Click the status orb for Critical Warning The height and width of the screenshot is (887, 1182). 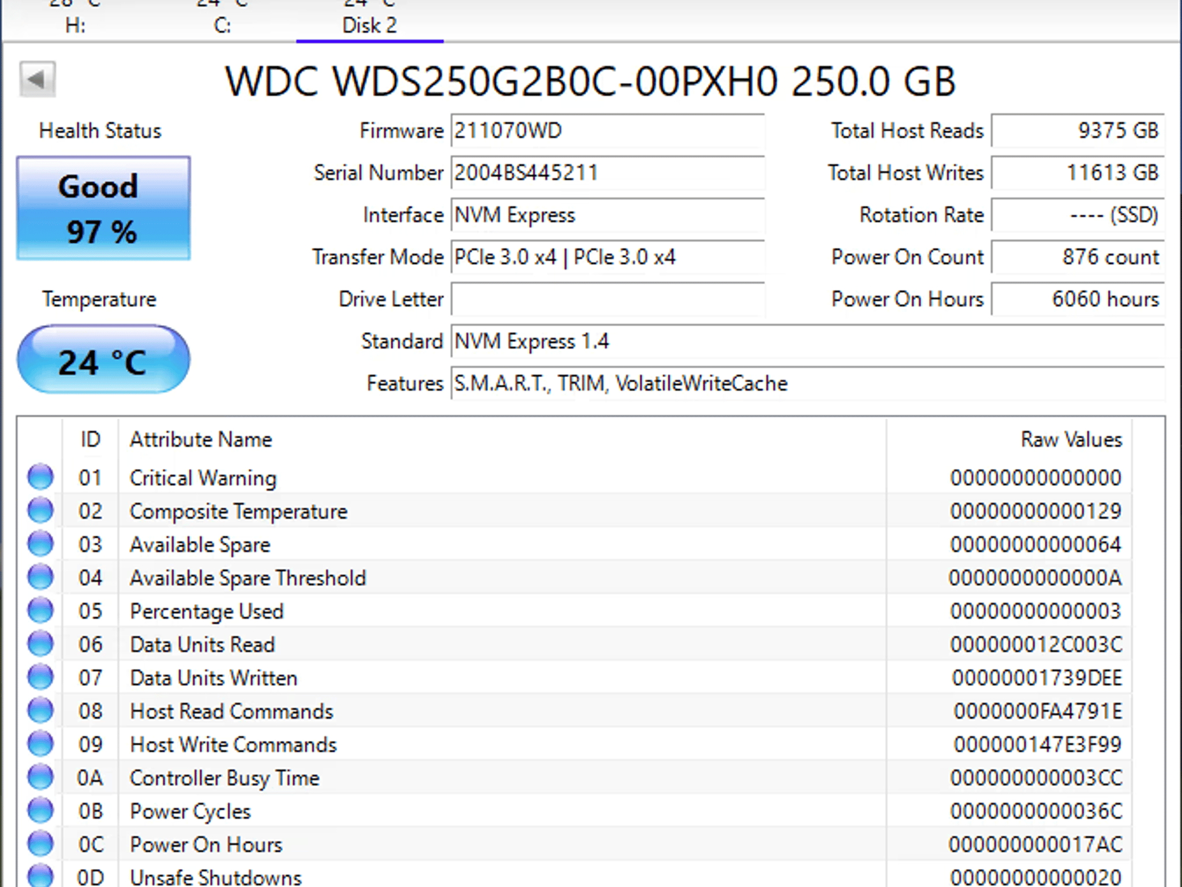click(40, 477)
